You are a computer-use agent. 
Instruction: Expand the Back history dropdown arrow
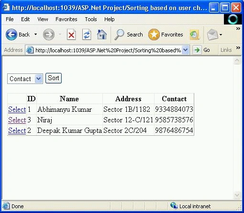35,35
